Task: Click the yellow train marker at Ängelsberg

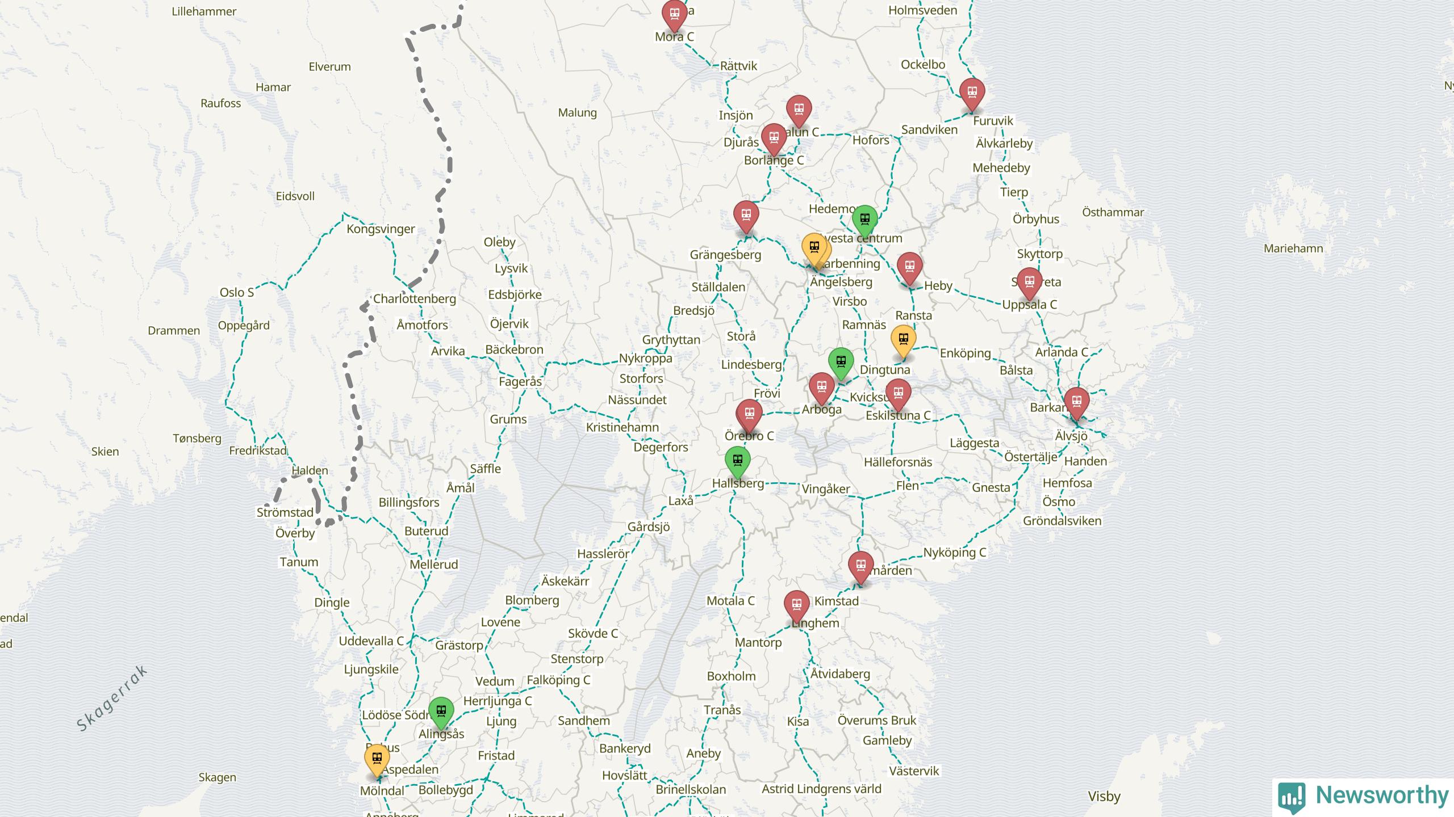Action: pyautogui.click(x=813, y=248)
